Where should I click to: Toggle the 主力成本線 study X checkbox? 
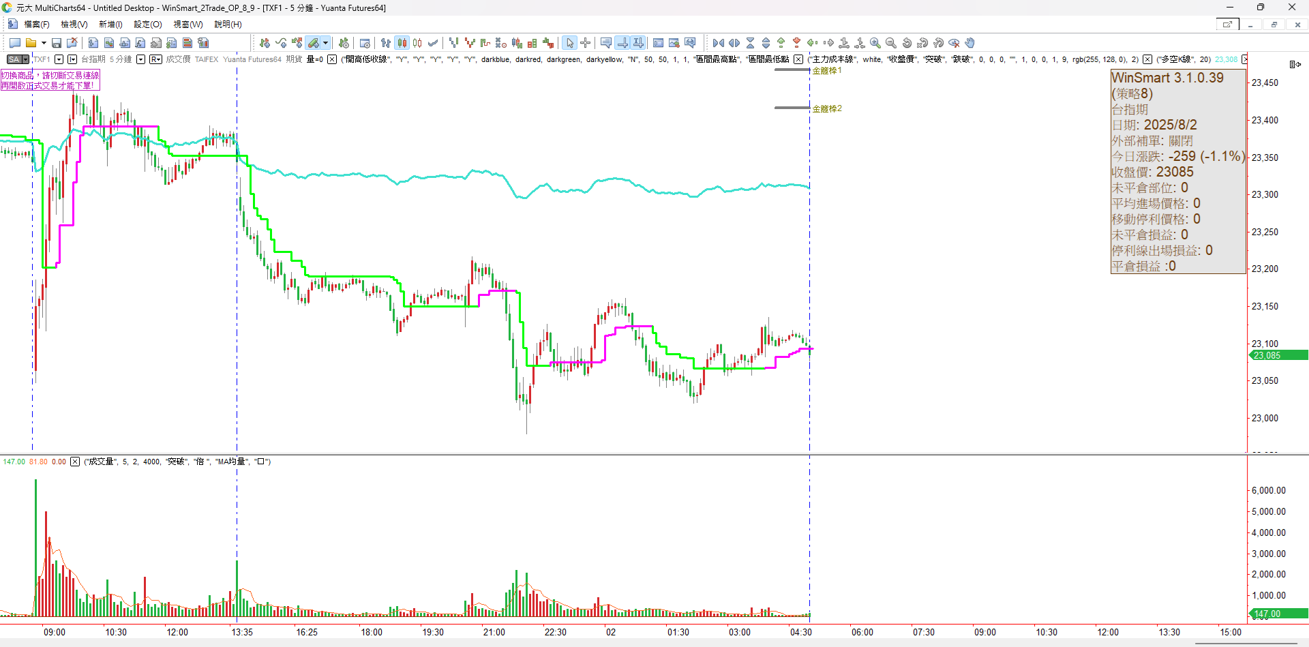click(798, 59)
